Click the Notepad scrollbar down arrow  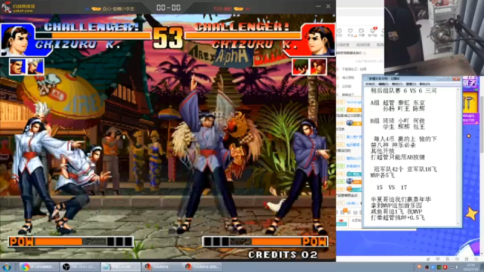459,224
